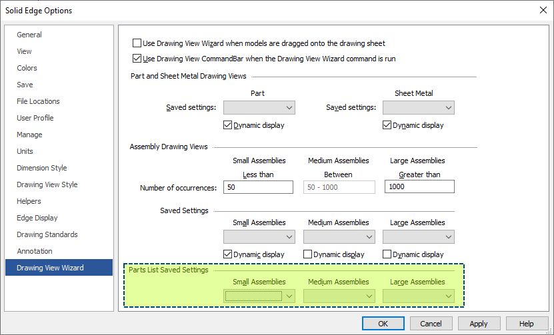
Task: Close the Solid Edge Options dialog
Action: click(x=543, y=10)
